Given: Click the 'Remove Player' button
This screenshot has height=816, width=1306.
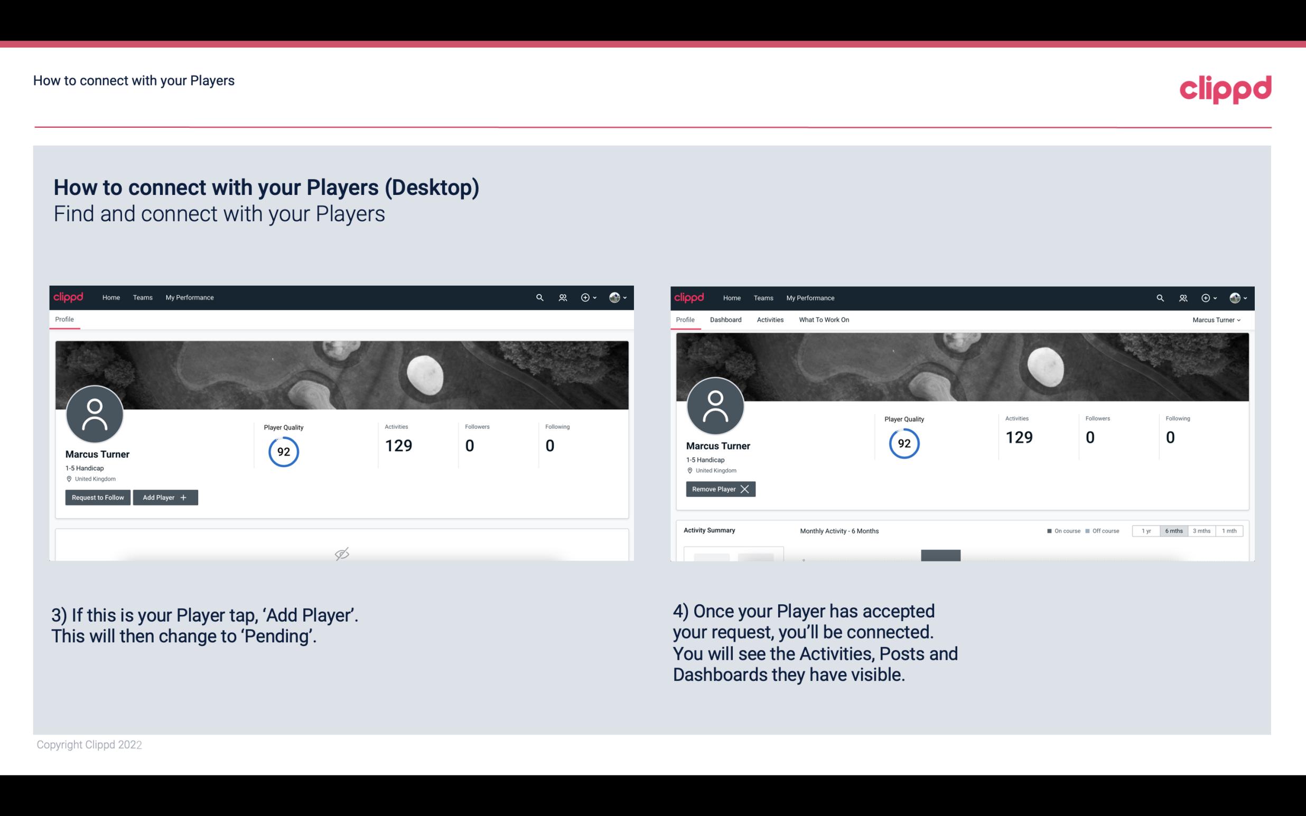Looking at the screenshot, I should coord(719,489).
